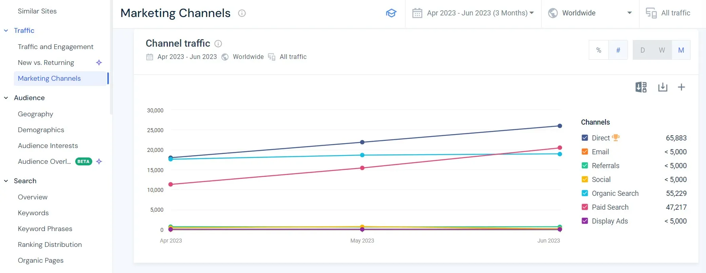Click Direct data point for Jun 2023
This screenshot has height=273, width=706.
pyautogui.click(x=559, y=126)
